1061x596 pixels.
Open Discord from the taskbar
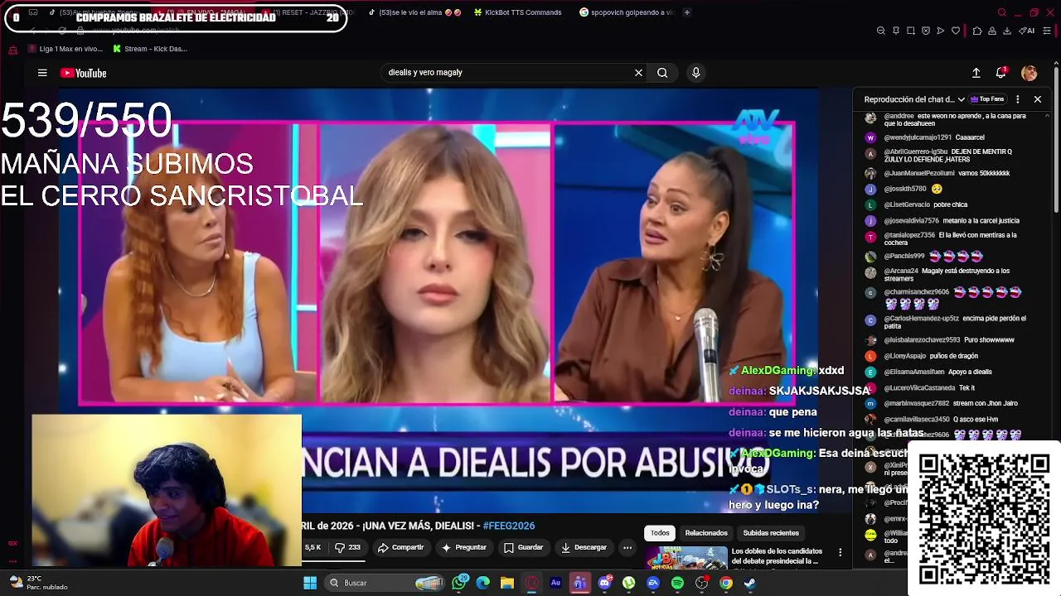604,583
